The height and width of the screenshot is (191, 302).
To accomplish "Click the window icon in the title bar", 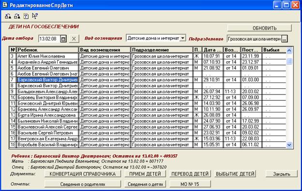I will pos(5,5).
